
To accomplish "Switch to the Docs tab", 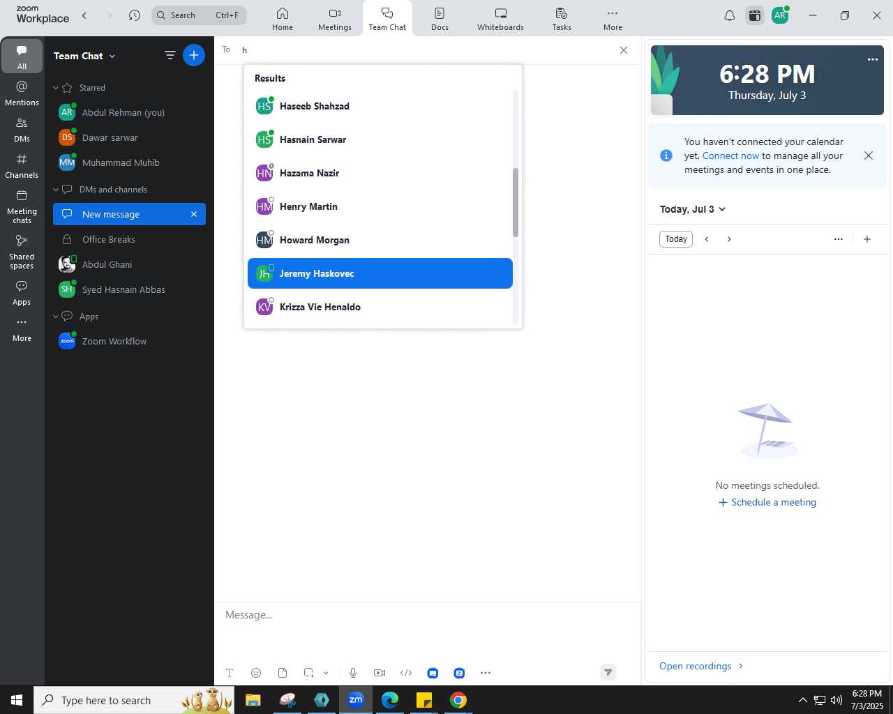I will click(440, 19).
